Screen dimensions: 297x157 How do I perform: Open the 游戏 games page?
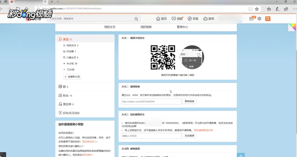click(x=209, y=19)
